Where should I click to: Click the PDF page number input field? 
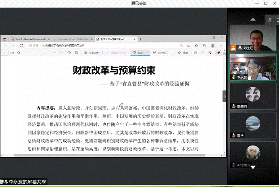(x=5, y=53)
